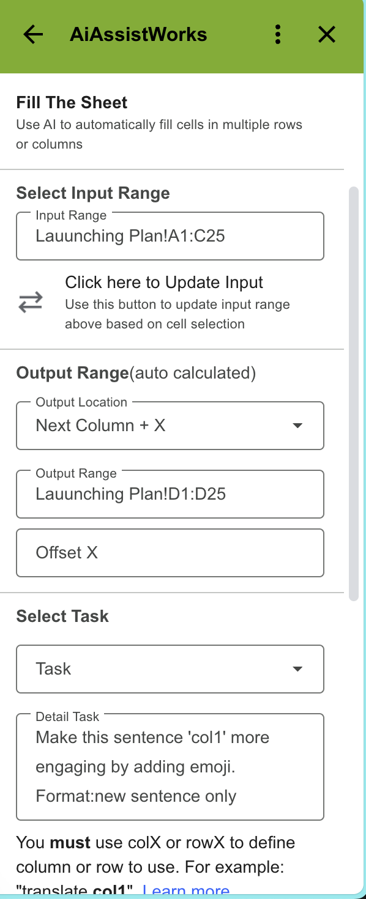The width and height of the screenshot is (366, 899).
Task: Click the Select Input Range heading
Action: pos(93,193)
